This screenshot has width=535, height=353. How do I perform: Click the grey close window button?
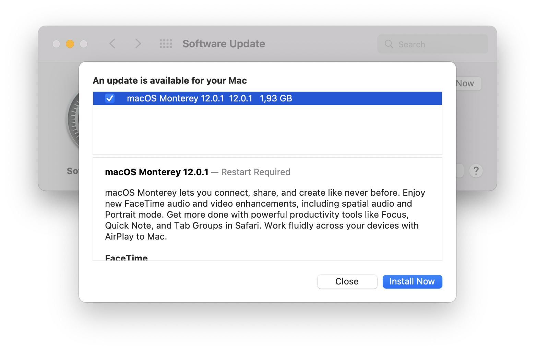click(x=56, y=44)
